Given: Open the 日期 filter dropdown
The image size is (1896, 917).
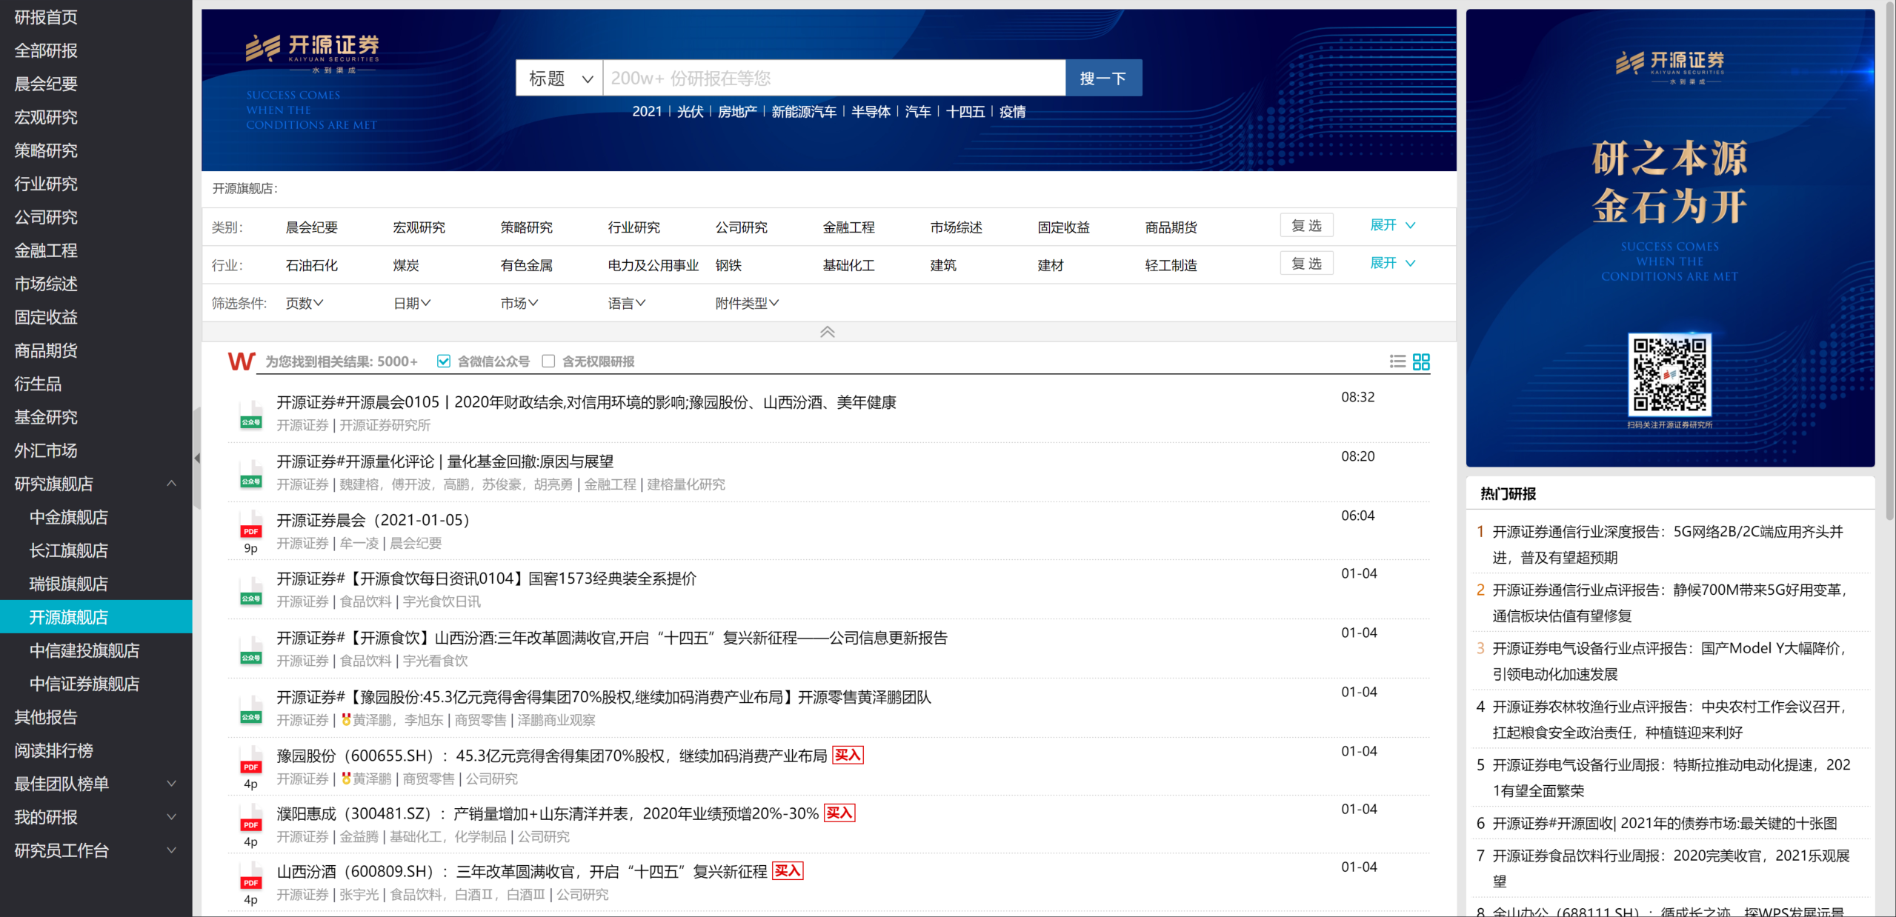Looking at the screenshot, I should (412, 303).
